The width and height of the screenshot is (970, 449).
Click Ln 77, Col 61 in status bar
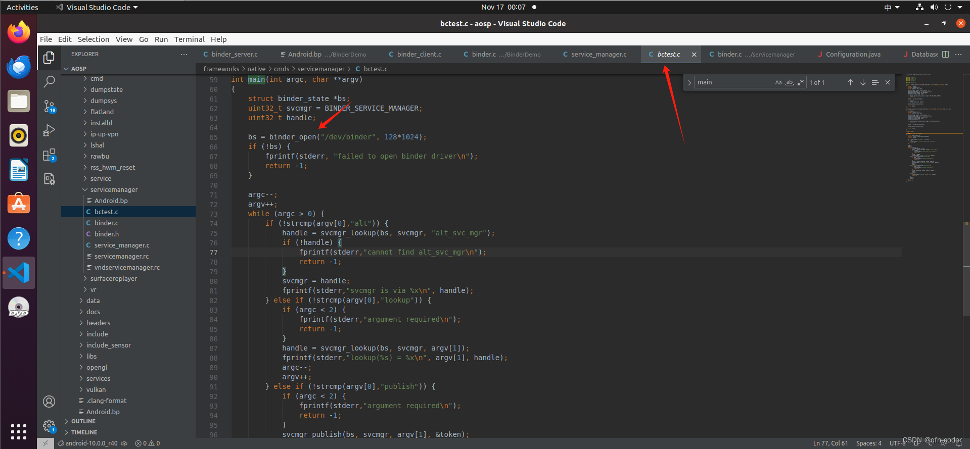coord(830,443)
